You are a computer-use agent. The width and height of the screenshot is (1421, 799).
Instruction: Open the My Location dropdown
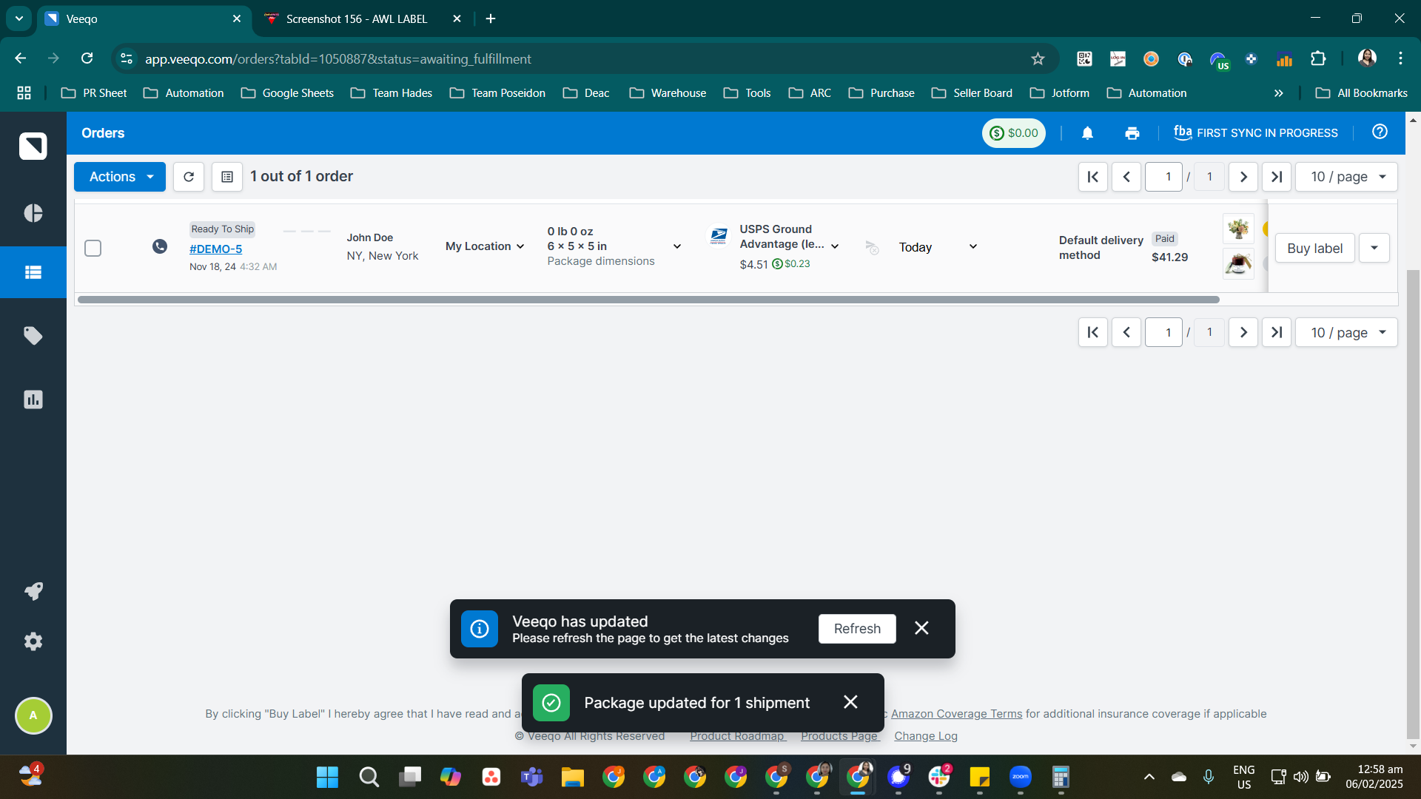485,246
